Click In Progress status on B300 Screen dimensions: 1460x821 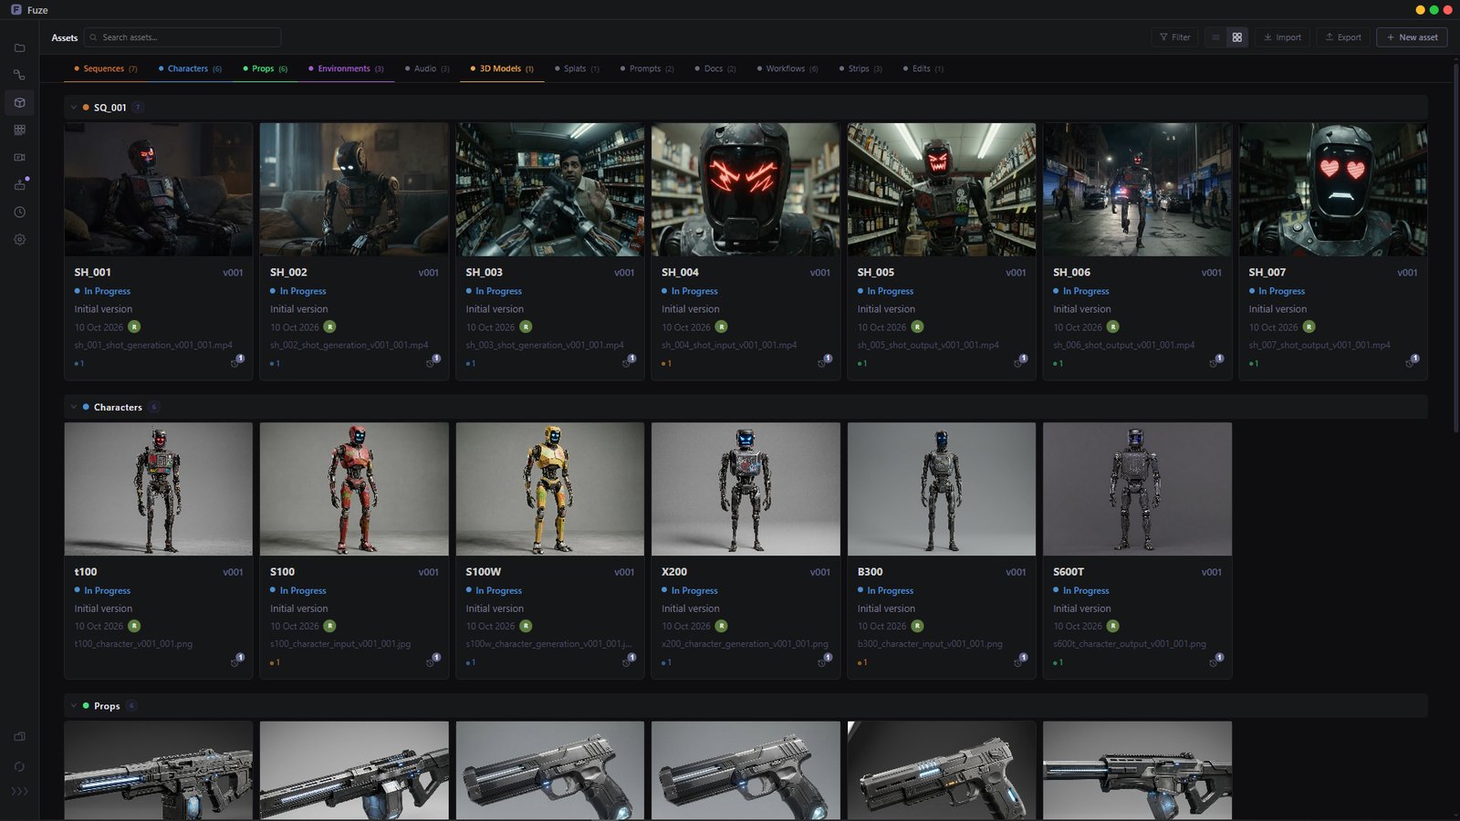click(x=885, y=590)
